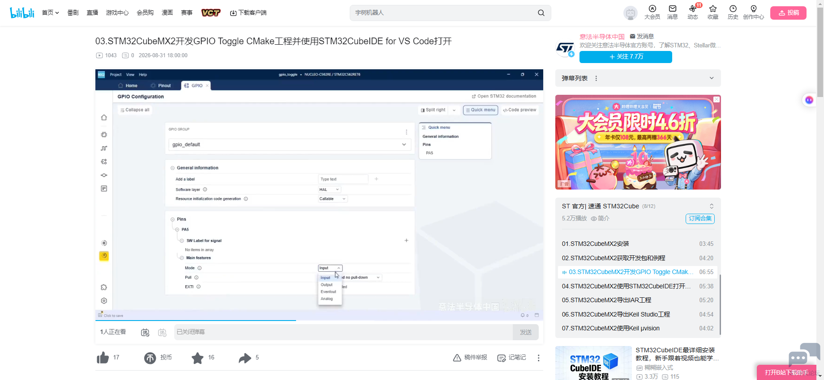Viewport: 824px width, 380px height.
Task: Open the 消息 messages icon
Action: pyautogui.click(x=672, y=13)
